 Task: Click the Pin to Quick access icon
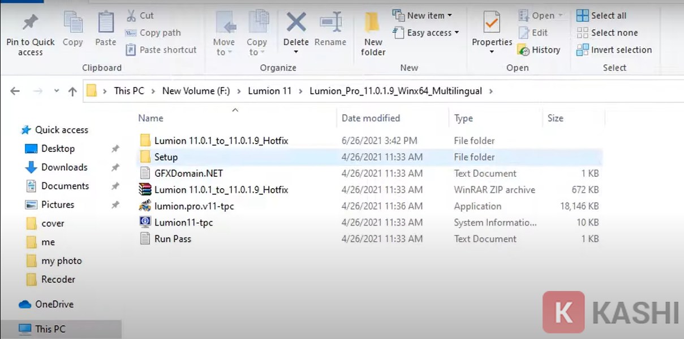point(30,24)
